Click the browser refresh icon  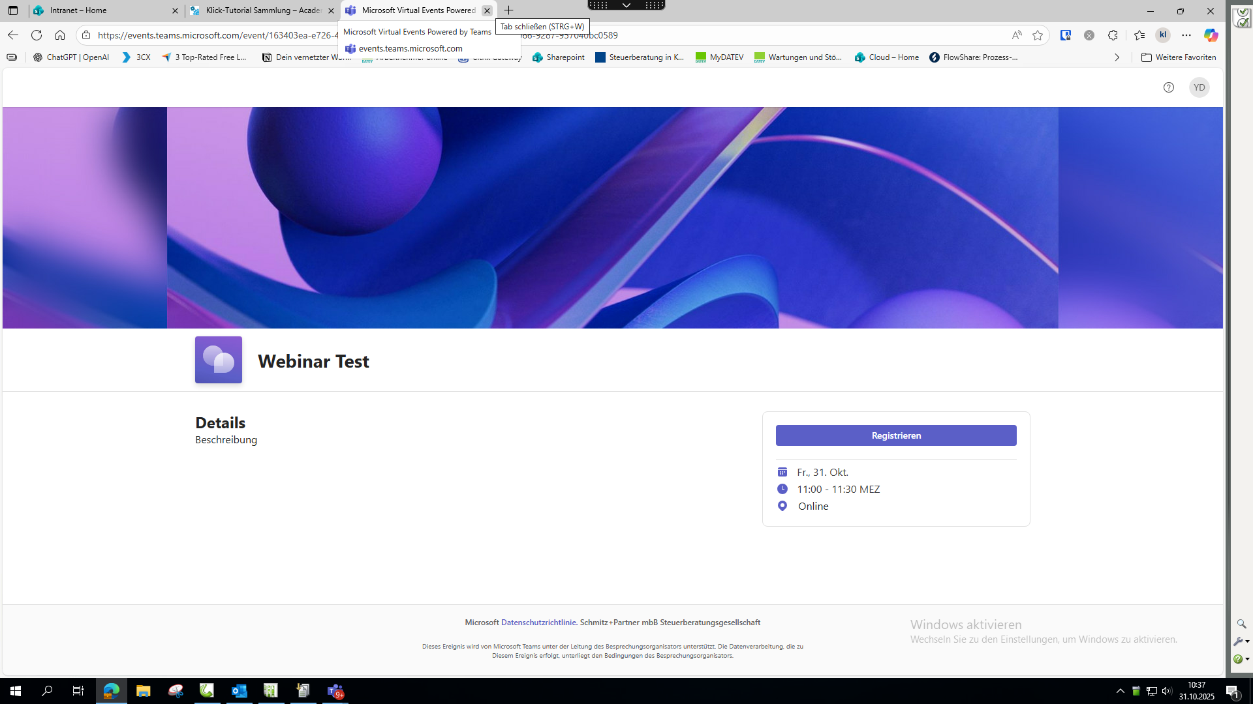[37, 35]
